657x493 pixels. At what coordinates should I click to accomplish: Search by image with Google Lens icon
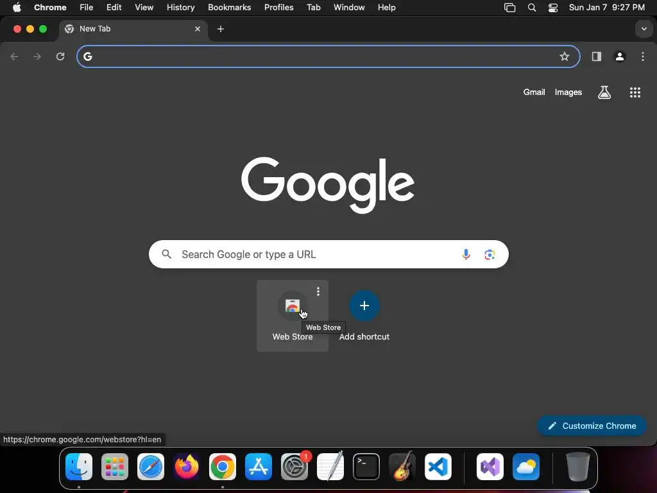click(490, 254)
